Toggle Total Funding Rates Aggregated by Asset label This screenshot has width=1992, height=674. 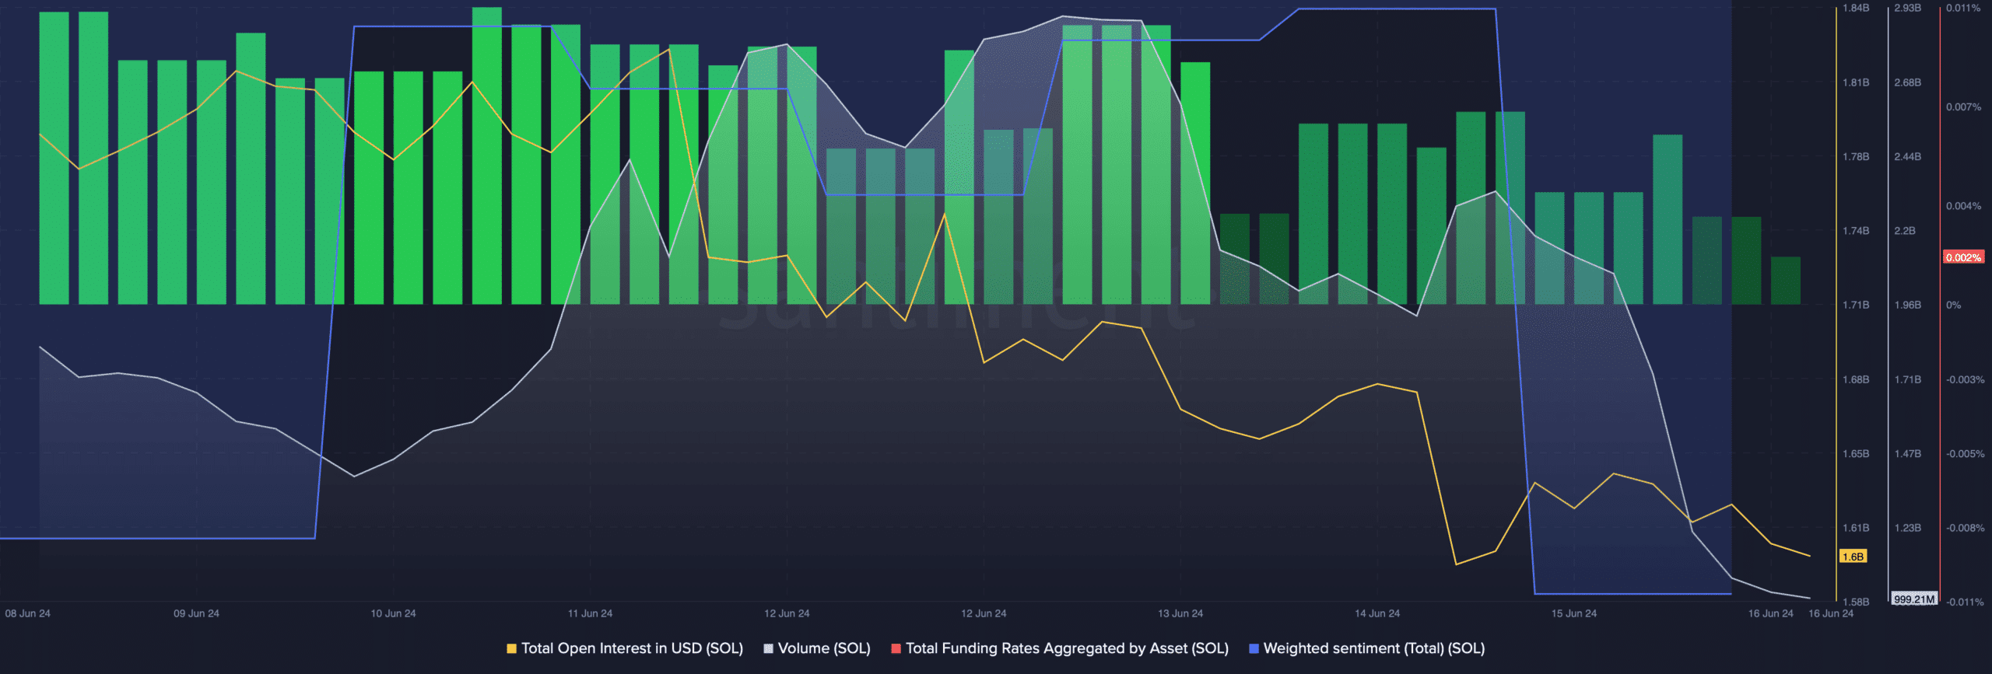[x=1067, y=648]
